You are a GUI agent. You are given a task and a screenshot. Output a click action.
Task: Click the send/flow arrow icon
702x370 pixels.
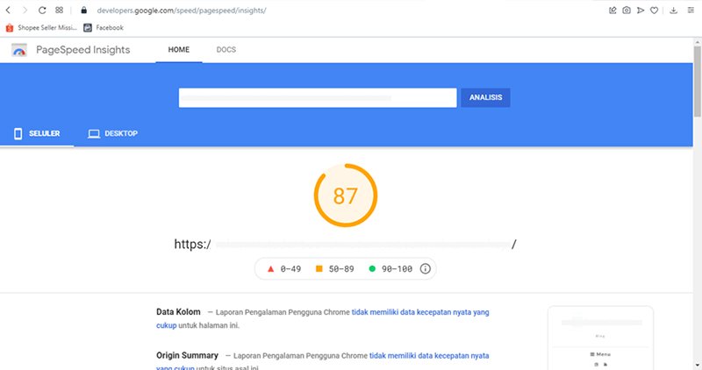[641, 10]
